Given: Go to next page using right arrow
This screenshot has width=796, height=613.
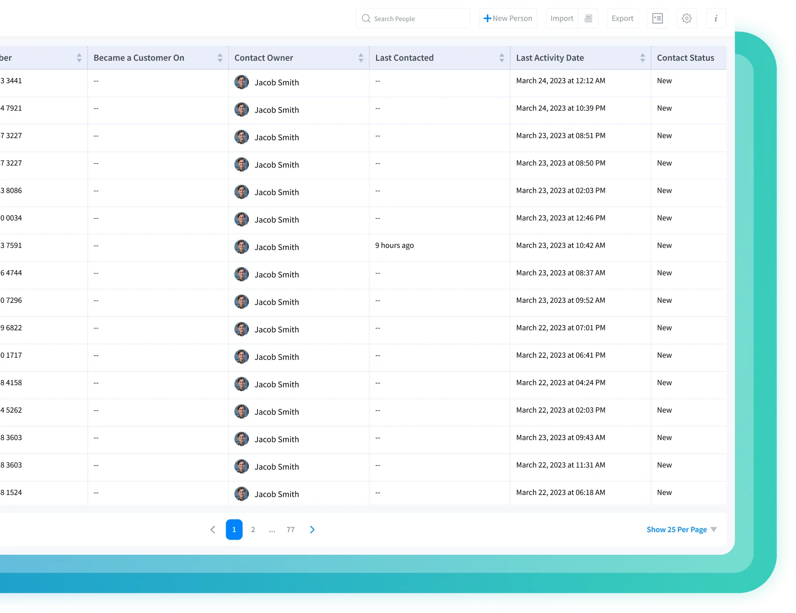Looking at the screenshot, I should tap(312, 530).
